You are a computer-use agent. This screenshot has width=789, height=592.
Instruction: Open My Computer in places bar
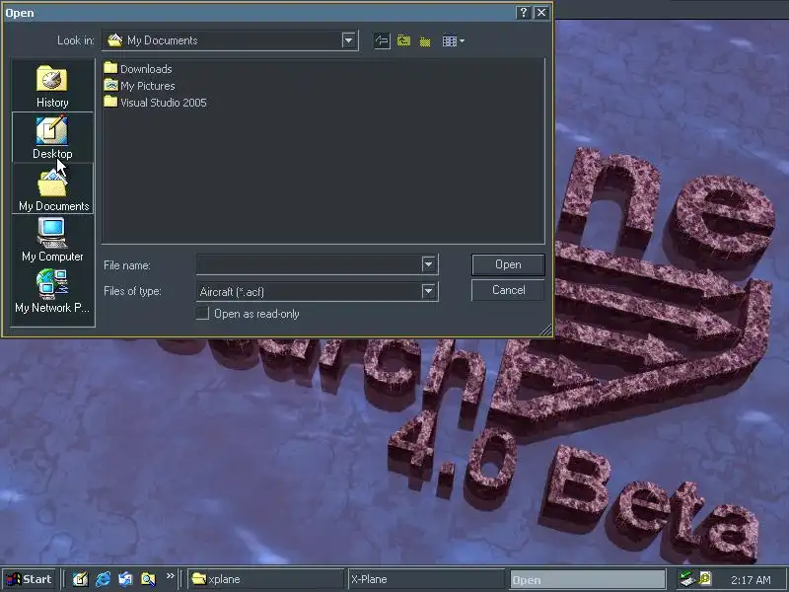click(52, 240)
